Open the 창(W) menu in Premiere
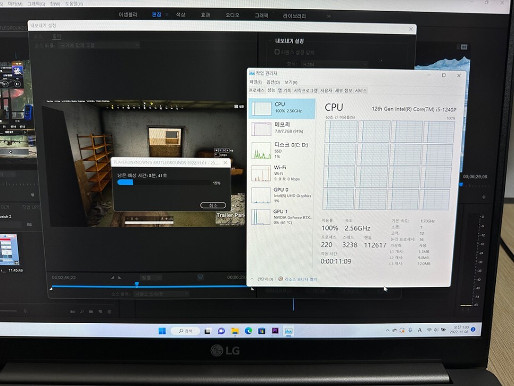The image size is (514, 386). [55, 4]
